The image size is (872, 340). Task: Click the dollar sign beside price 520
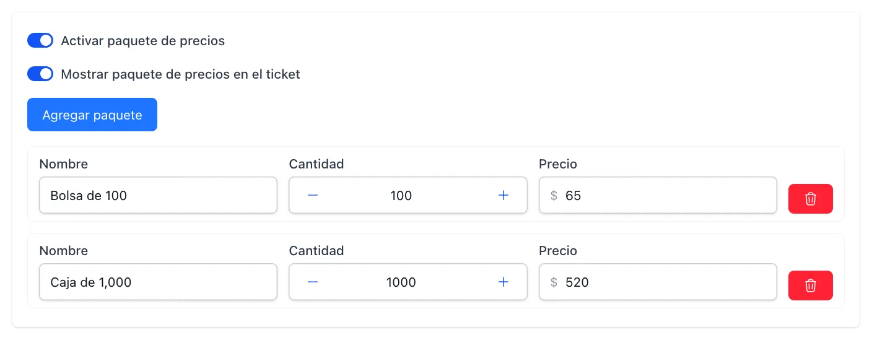coord(554,282)
